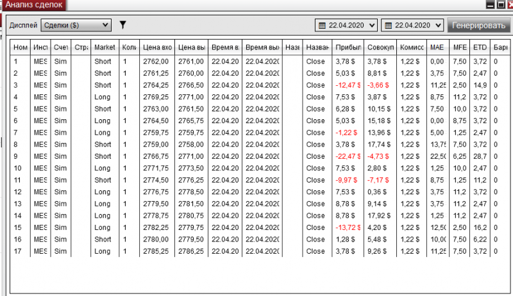The image size is (513, 296).
Task: Select profit -9,97 $ in row 11
Action: [x=346, y=180]
